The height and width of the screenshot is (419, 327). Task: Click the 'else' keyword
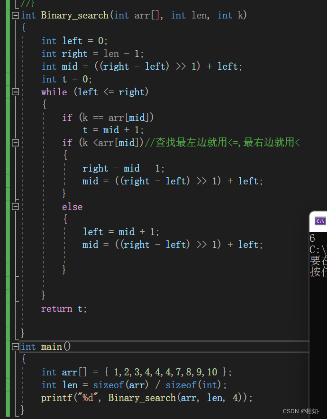[73, 207]
